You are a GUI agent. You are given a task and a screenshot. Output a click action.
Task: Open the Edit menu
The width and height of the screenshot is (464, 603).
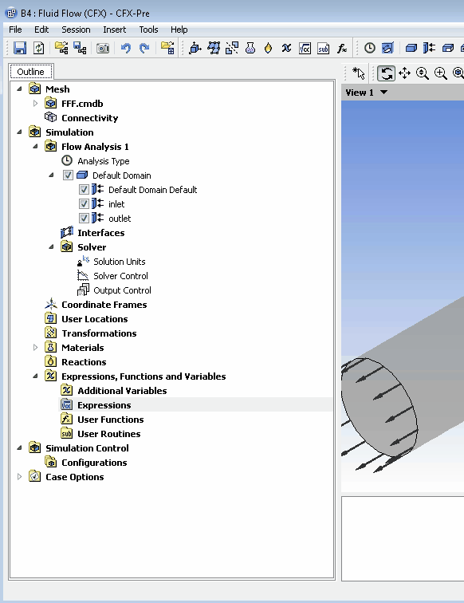pyautogui.click(x=41, y=30)
